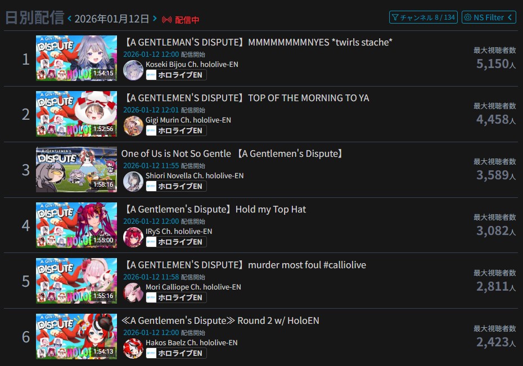Click Hakos Baelz channel avatar icon
Viewport: 523px width, 366px height.
coord(133,349)
